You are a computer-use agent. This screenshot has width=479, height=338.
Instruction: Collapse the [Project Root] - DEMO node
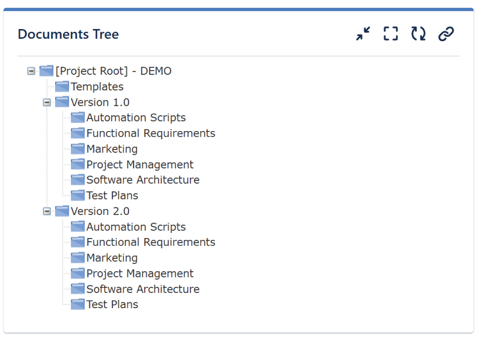click(x=31, y=71)
